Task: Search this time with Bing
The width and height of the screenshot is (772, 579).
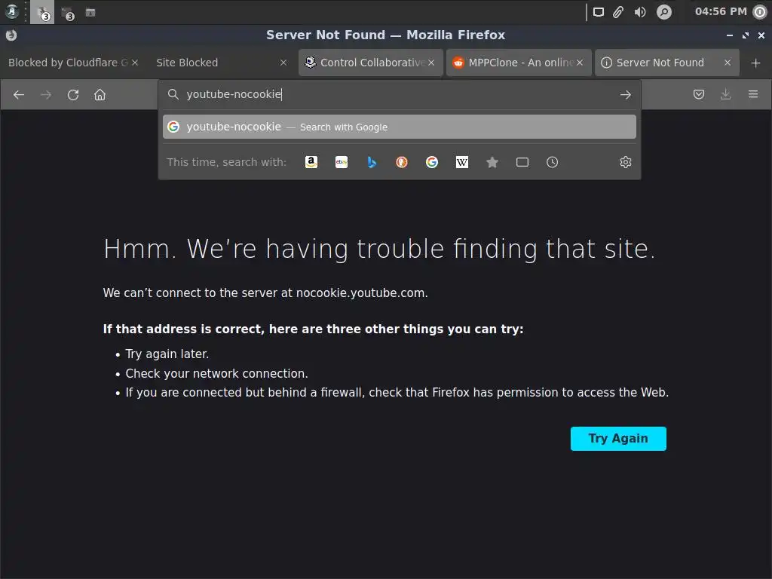Action: tap(372, 162)
